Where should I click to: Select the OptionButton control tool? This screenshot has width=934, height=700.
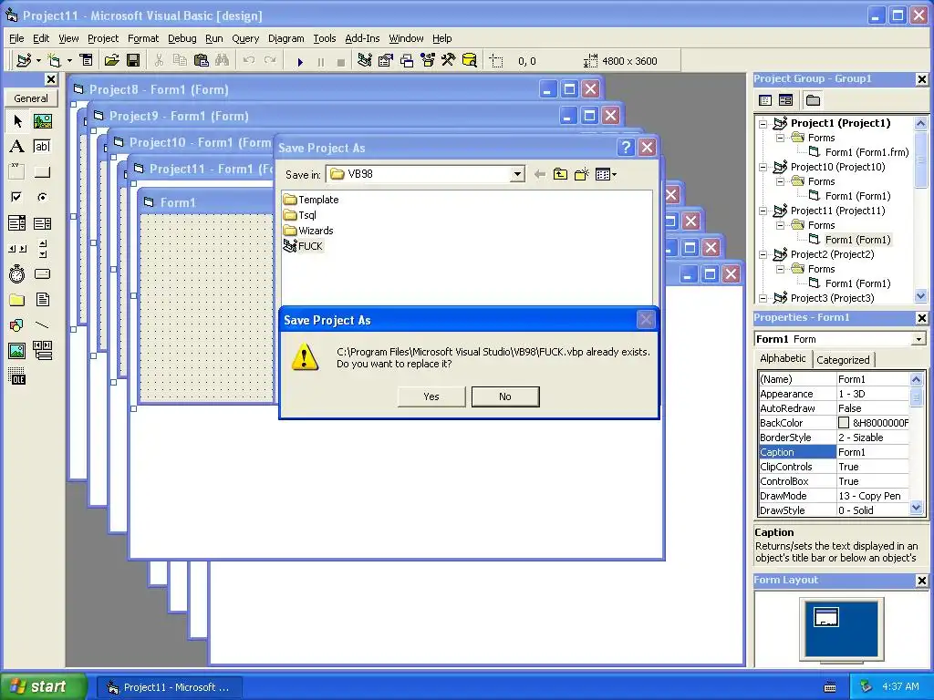coord(42,197)
